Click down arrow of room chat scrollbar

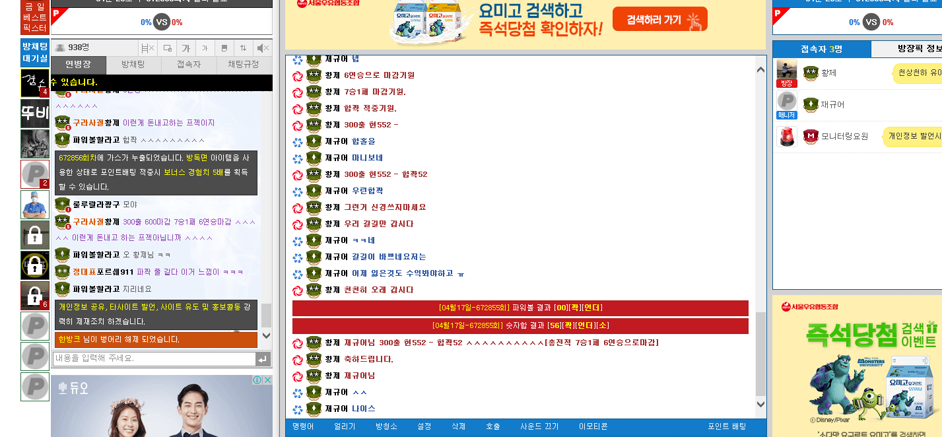tap(760, 404)
